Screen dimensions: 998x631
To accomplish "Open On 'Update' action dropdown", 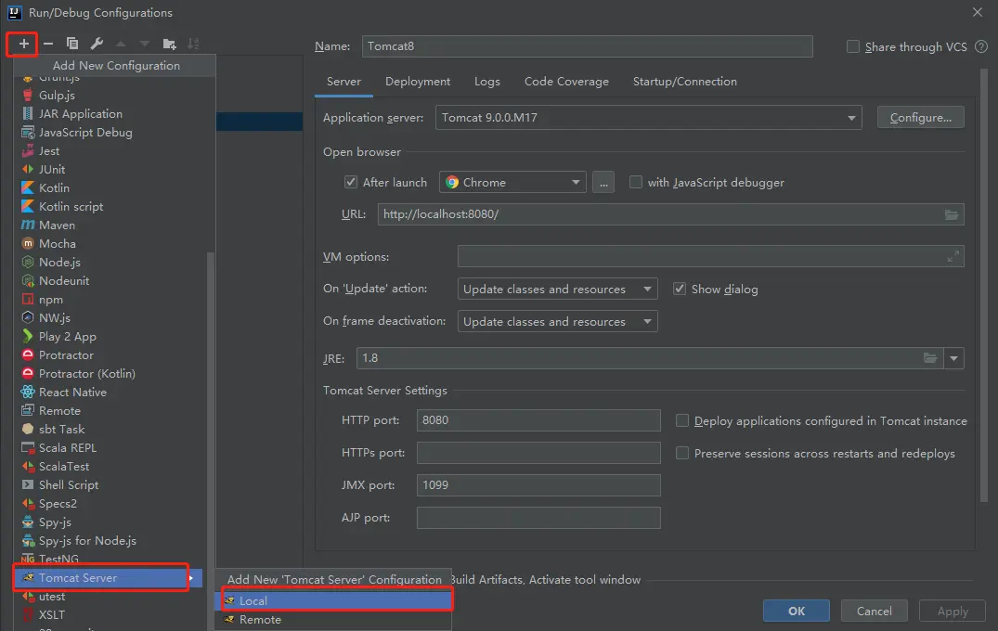I will click(x=557, y=289).
